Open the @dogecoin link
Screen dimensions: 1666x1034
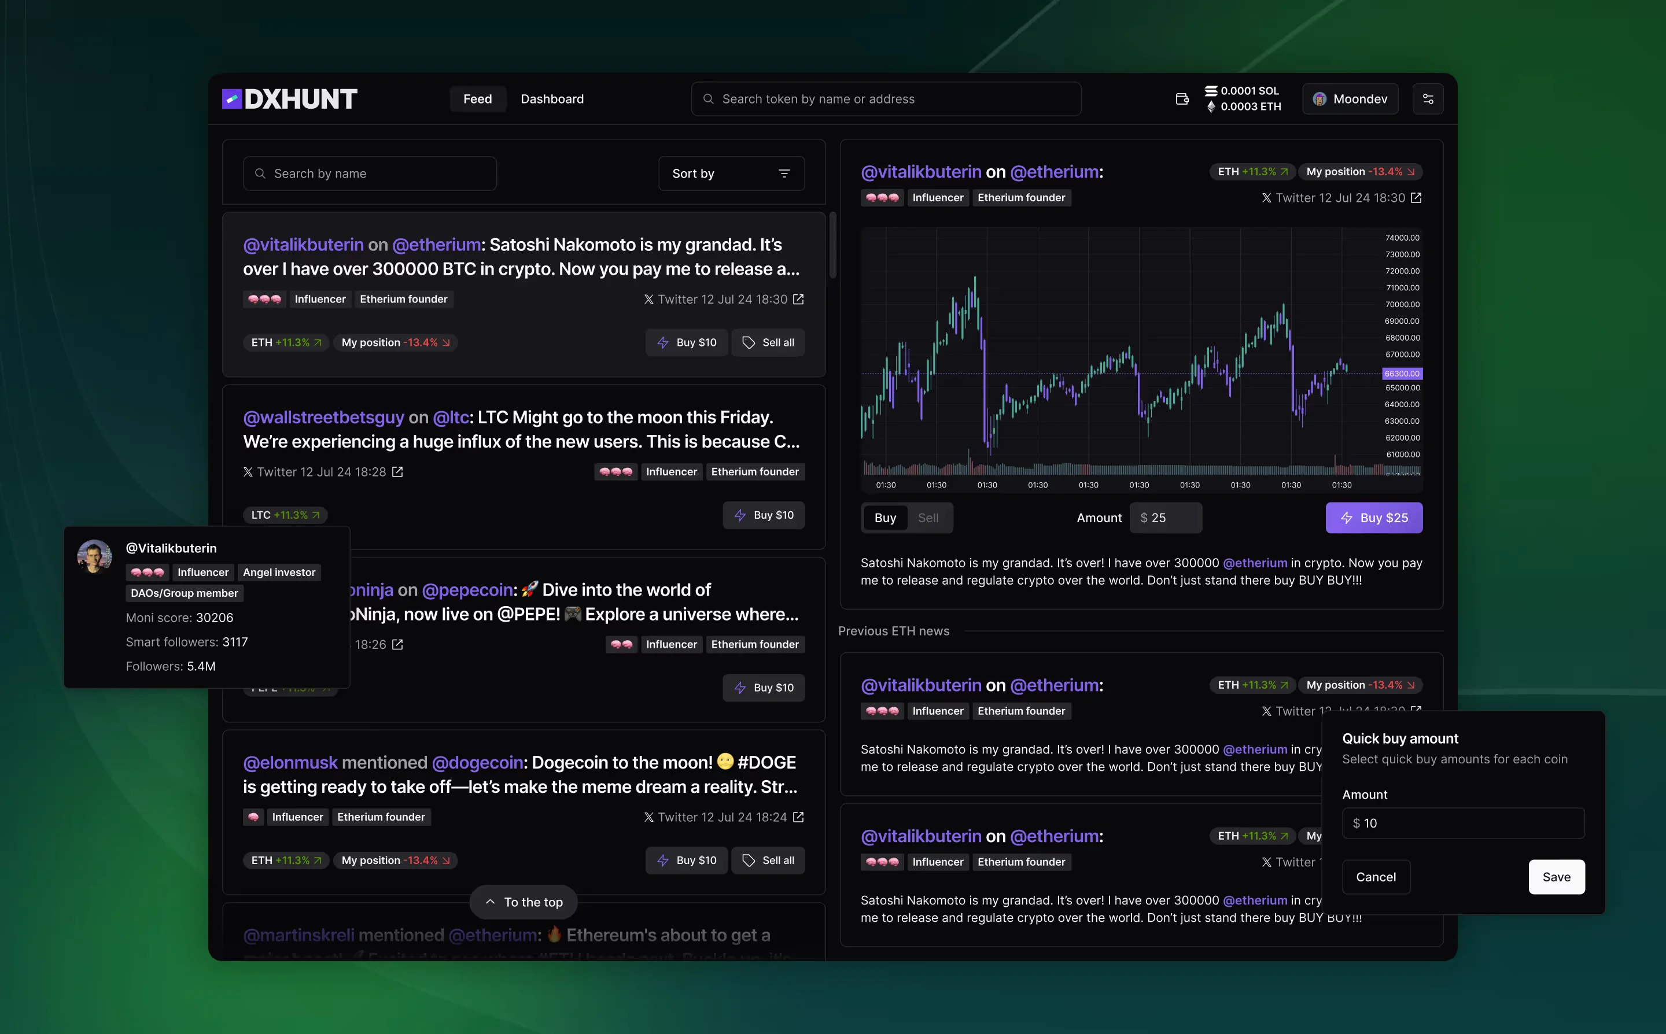(477, 763)
